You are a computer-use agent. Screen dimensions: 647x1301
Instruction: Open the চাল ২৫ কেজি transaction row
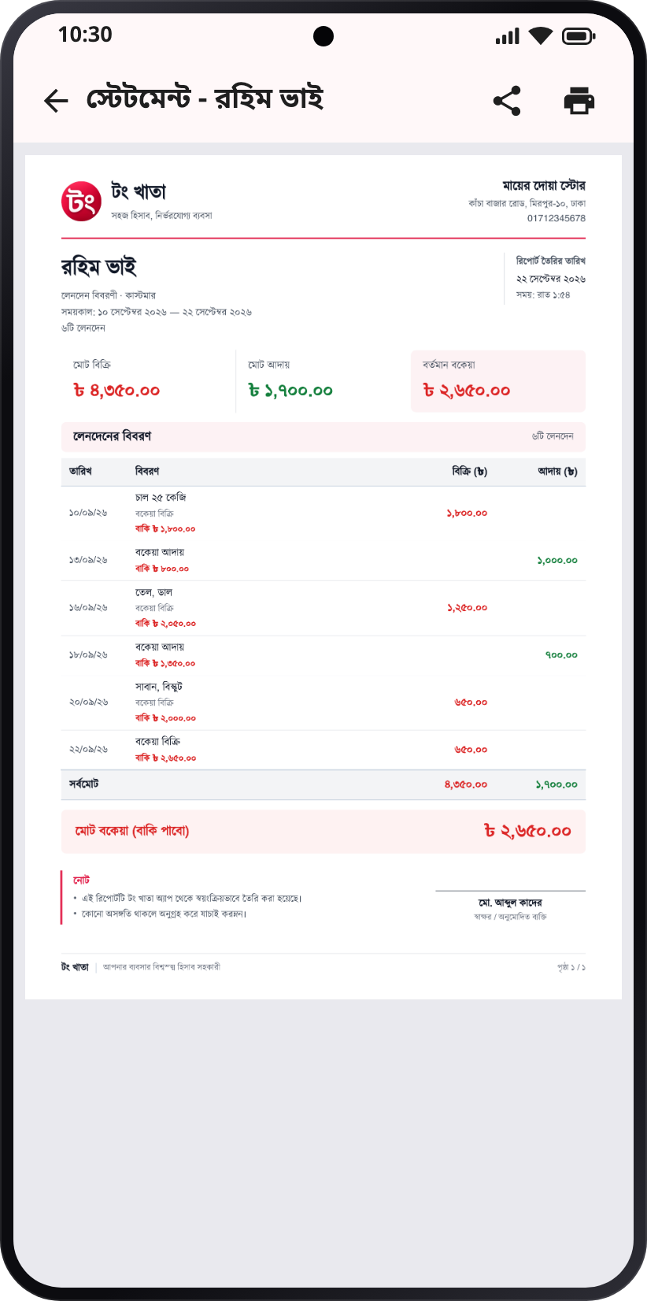pyautogui.click(x=323, y=513)
